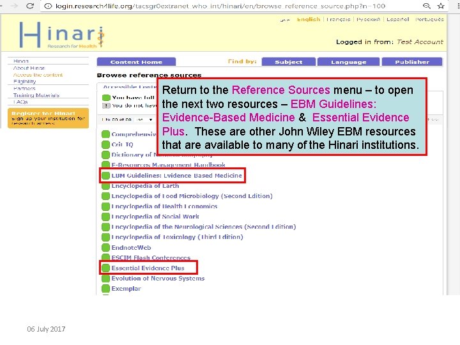The width and height of the screenshot is (460, 345).
Task: Open Encyclopedia of Food Microbiology (Second Edition)
Action: [x=192, y=196]
